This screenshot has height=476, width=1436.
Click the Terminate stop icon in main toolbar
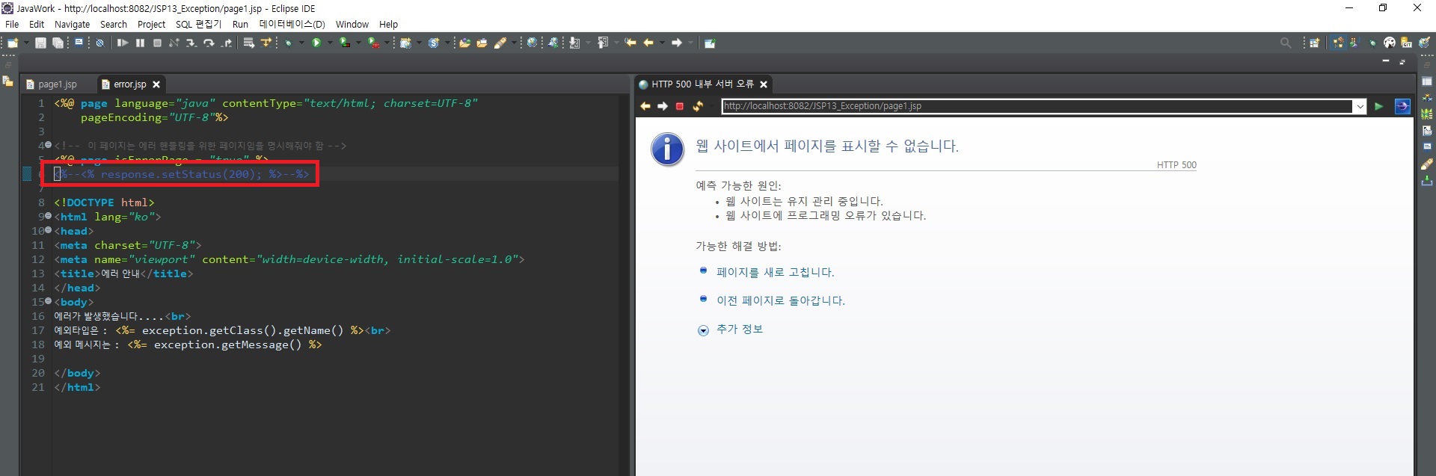click(157, 43)
